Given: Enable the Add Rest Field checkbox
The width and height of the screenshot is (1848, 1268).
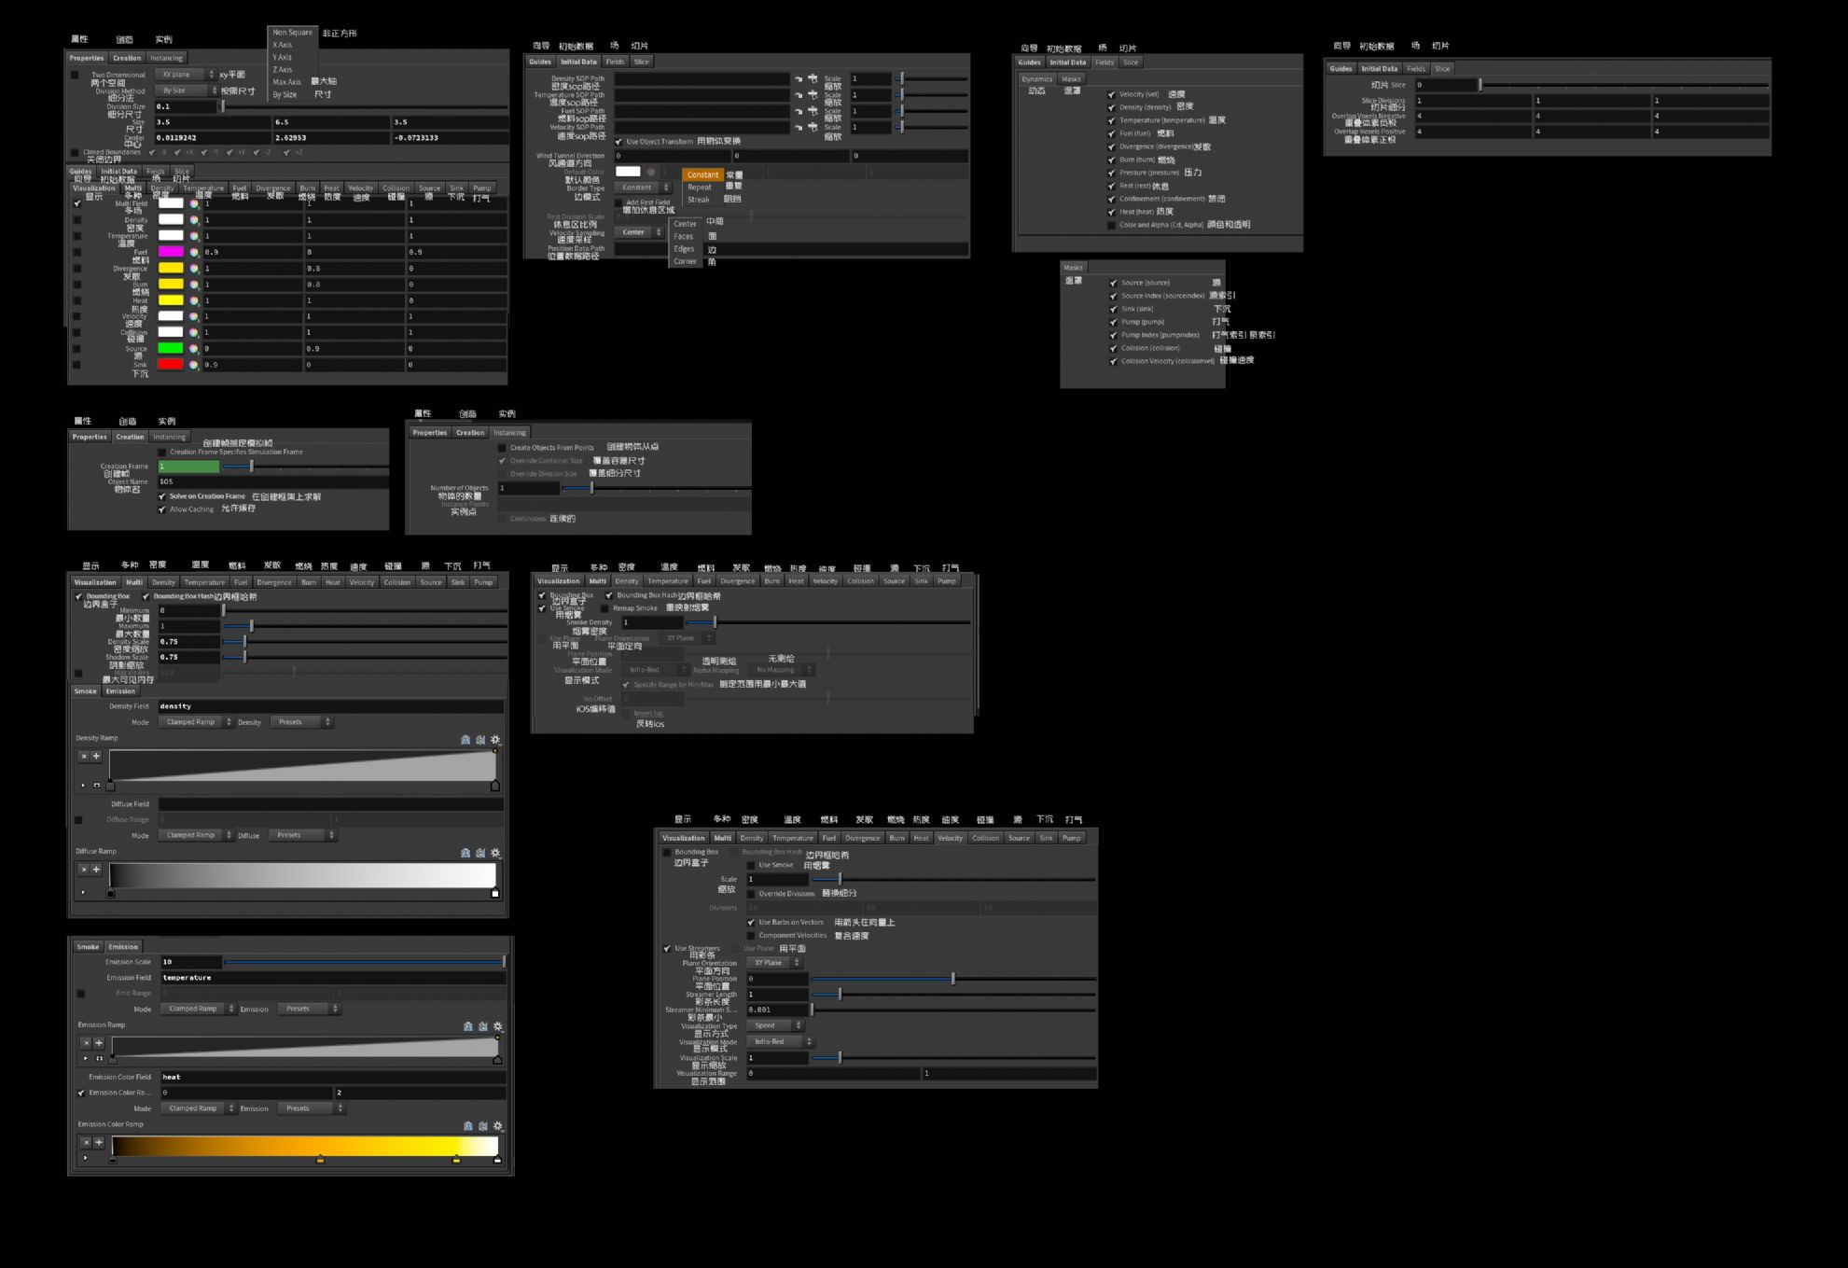Looking at the screenshot, I should (618, 202).
